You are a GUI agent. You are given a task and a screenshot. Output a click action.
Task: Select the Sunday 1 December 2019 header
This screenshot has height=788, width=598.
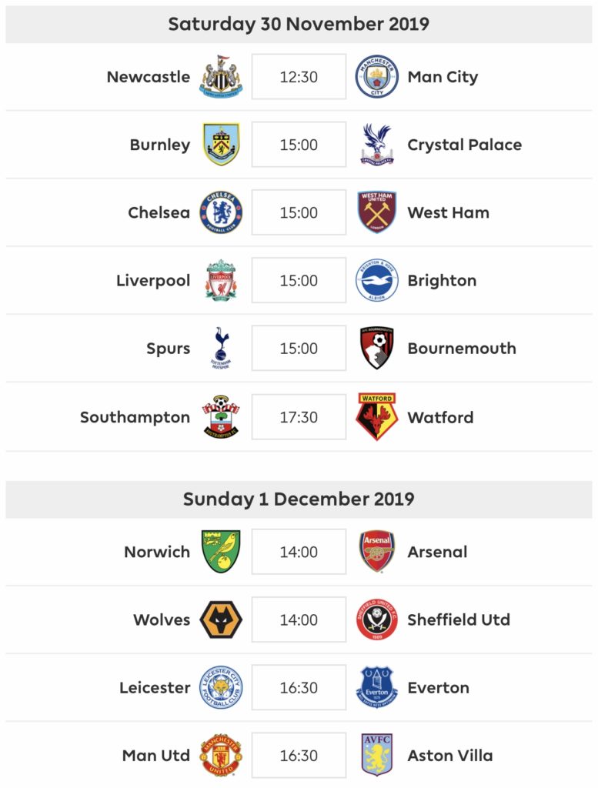coord(299,499)
